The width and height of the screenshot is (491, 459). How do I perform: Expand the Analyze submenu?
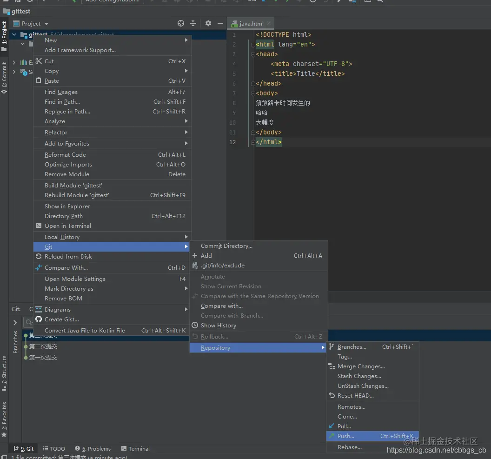coord(112,121)
